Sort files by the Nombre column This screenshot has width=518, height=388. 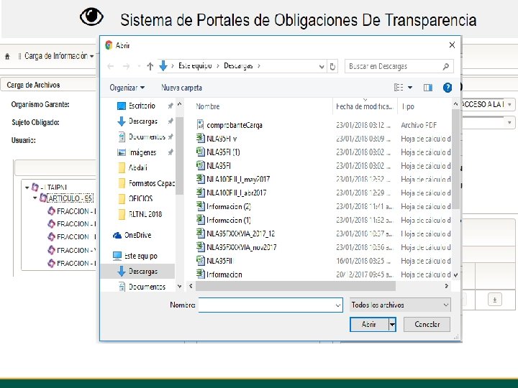pyautogui.click(x=207, y=106)
